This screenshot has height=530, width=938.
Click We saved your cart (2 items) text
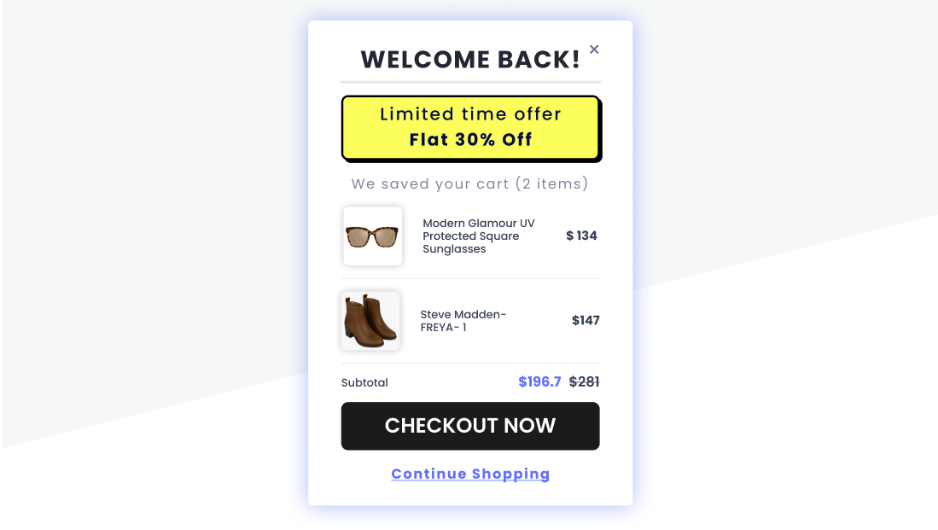coord(470,183)
